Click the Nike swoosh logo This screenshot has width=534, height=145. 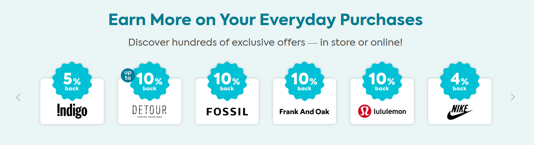459,112
